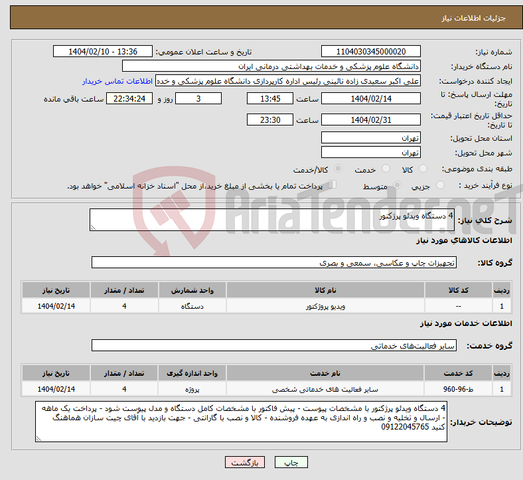
Task: Click the جزئیات اطلاعات نیاز page header
Action: point(473,18)
